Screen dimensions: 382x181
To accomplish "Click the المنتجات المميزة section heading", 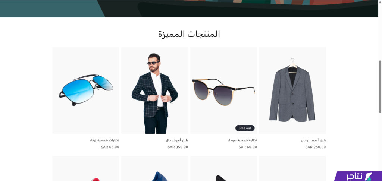I will pyautogui.click(x=189, y=34).
